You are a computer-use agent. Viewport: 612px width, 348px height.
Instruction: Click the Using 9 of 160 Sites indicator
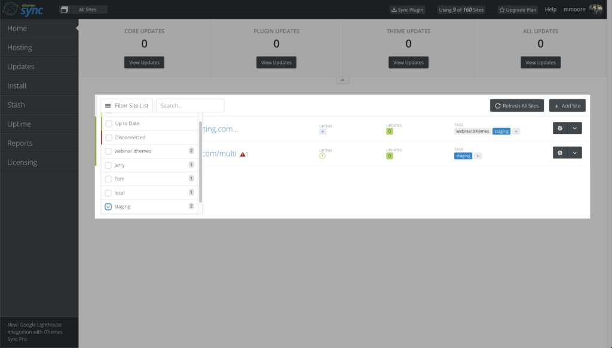461,10
